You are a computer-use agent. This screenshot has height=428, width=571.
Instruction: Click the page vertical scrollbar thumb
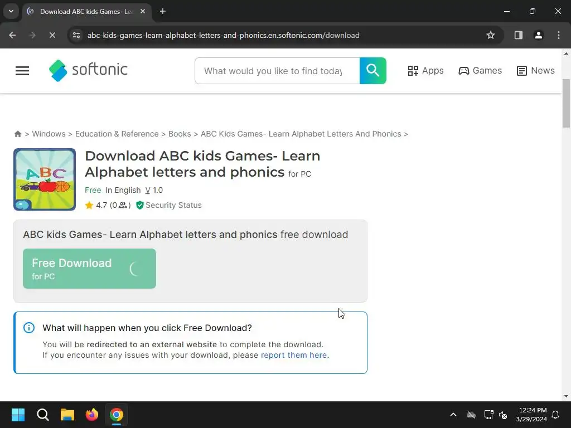pyautogui.click(x=567, y=103)
